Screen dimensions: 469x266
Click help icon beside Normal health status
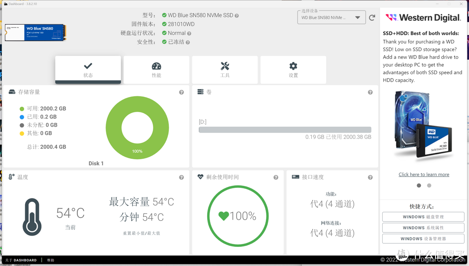189,33
